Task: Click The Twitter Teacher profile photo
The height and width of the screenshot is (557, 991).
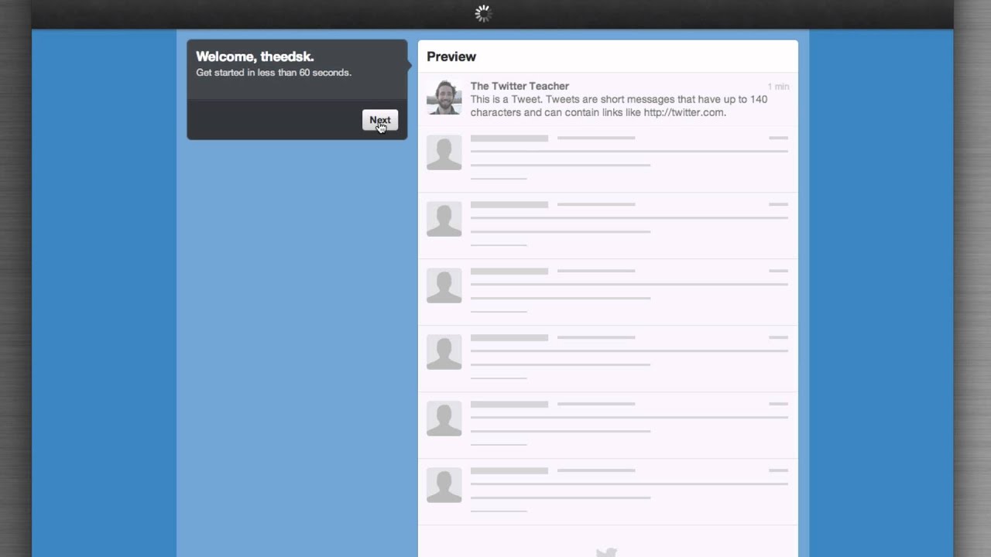Action: click(x=444, y=97)
